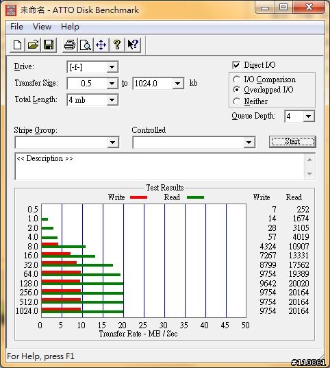The image size is (330, 368).
Task: Select the I/O Comparison radio button
Action: coord(236,79)
